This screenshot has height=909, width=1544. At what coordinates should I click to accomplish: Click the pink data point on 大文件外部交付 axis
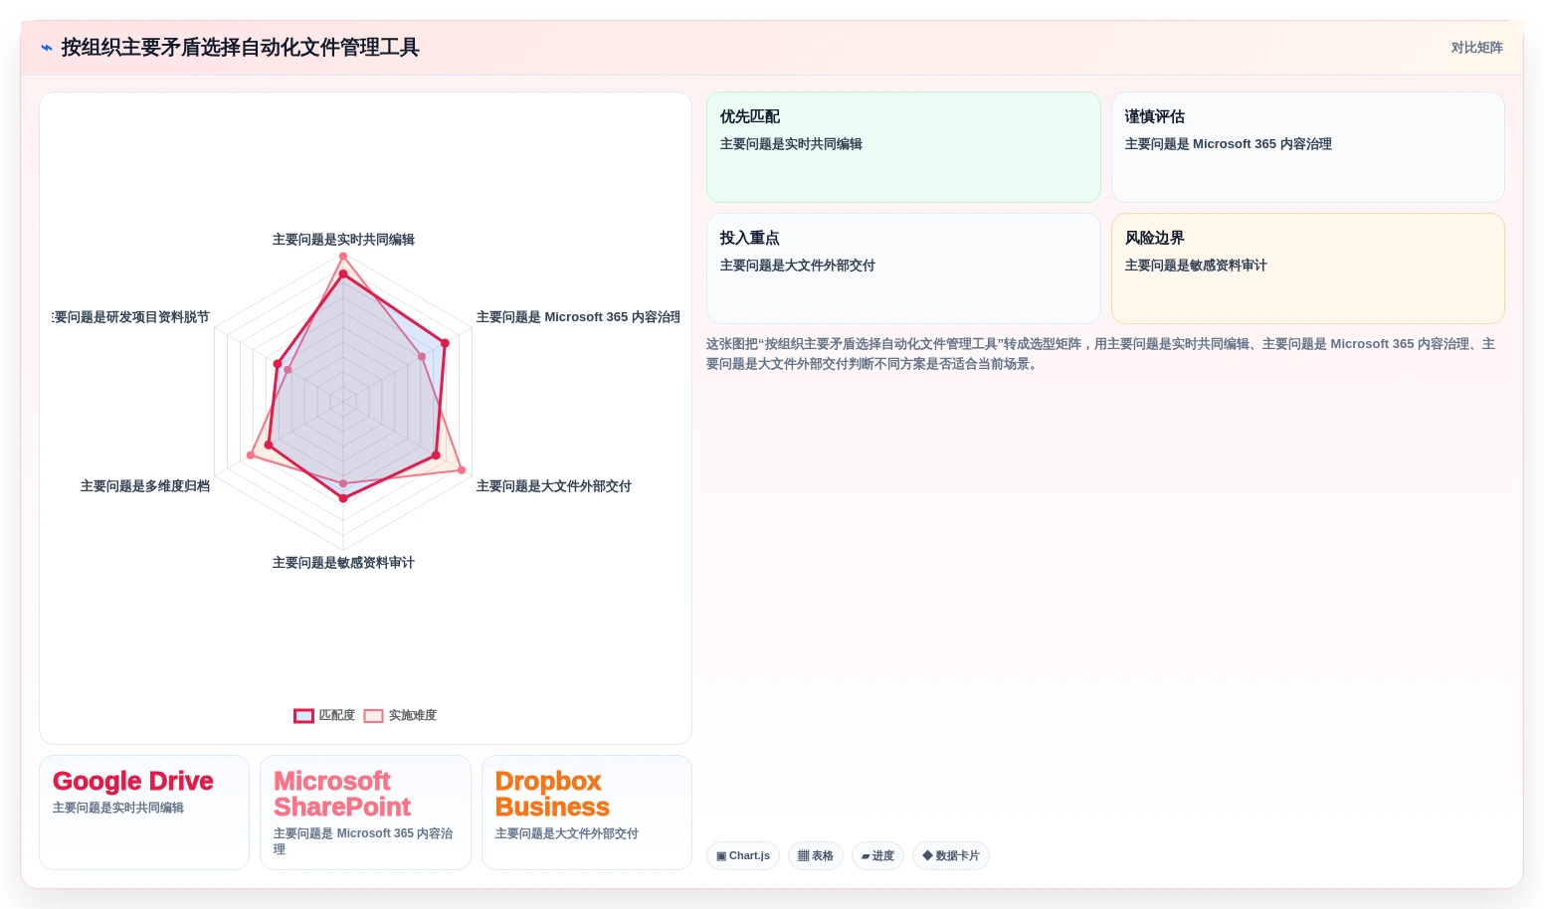pyautogui.click(x=462, y=470)
